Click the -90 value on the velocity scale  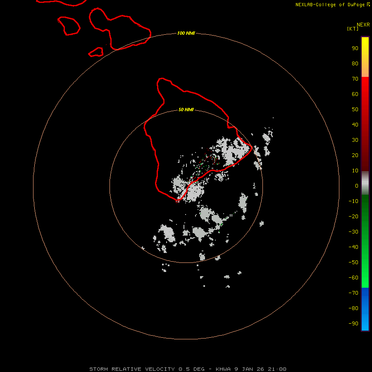click(353, 323)
